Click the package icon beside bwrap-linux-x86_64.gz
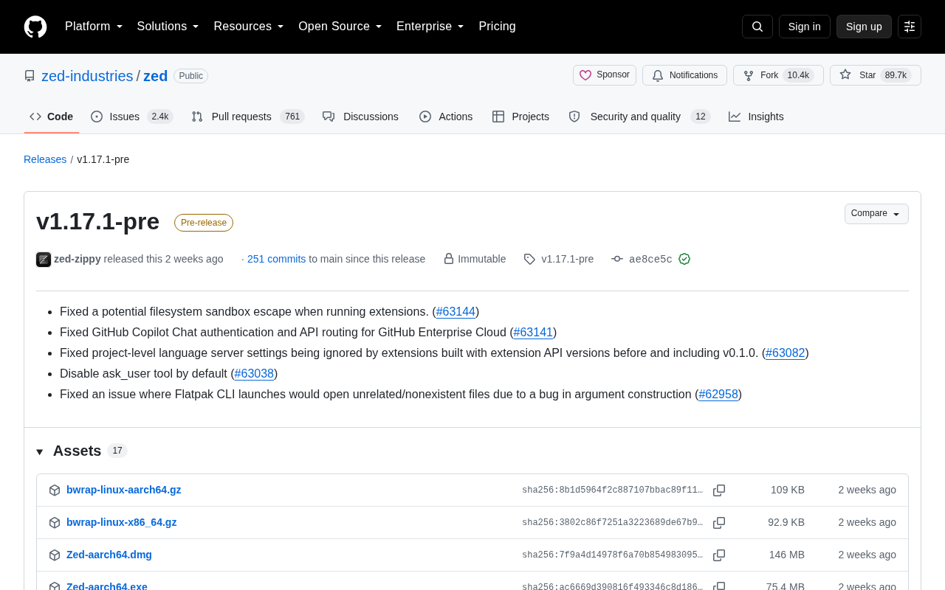This screenshot has height=590, width=945. click(x=55, y=523)
